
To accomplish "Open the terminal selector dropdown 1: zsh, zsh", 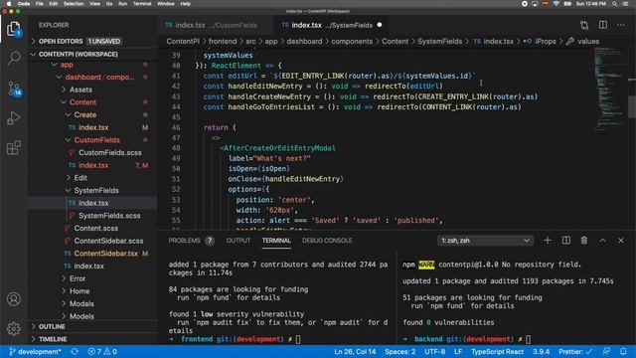I will click(x=485, y=241).
